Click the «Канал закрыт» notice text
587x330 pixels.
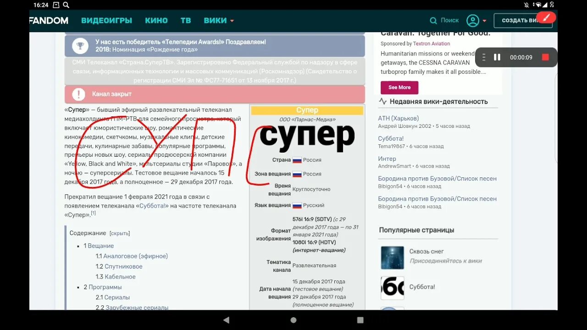pos(112,94)
